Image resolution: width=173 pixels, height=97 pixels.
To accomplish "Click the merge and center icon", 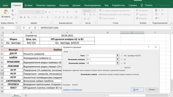I will click(76, 17).
